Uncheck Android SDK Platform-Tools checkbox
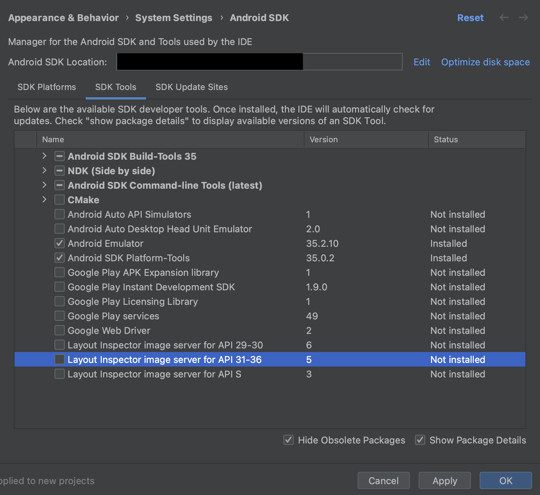Screen dimensions: 540x495 pos(60,258)
